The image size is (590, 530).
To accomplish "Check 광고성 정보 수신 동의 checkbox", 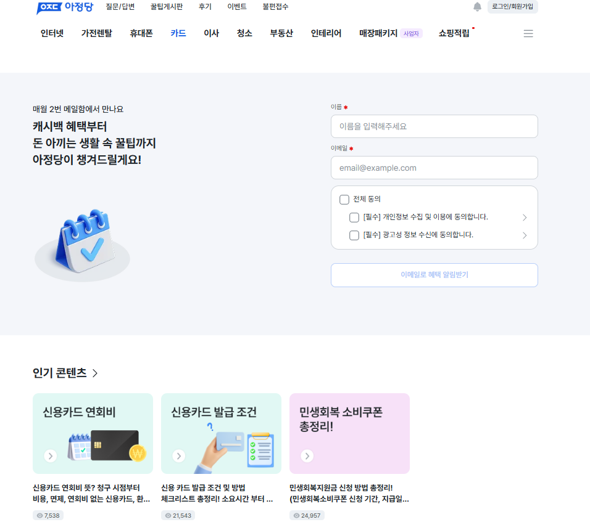I will 354,235.
